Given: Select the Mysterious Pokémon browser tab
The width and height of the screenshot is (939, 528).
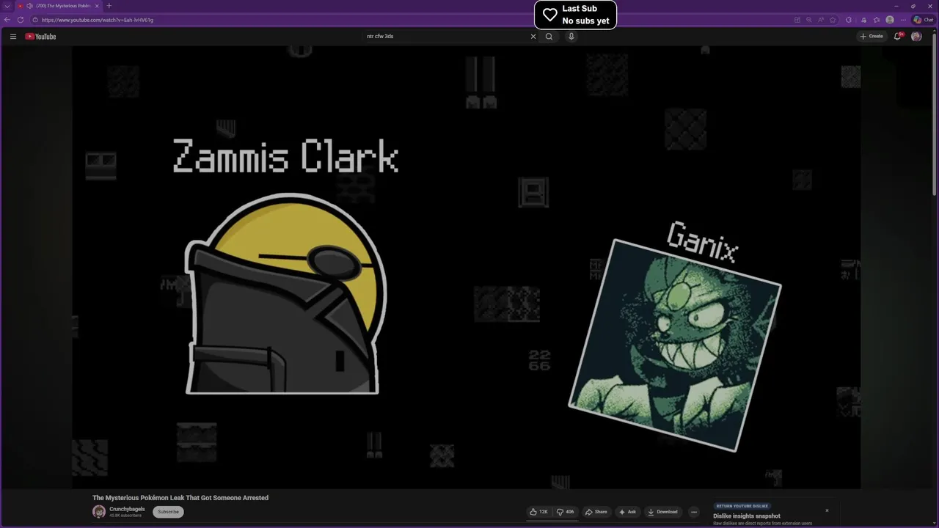Looking at the screenshot, I should click(59, 6).
